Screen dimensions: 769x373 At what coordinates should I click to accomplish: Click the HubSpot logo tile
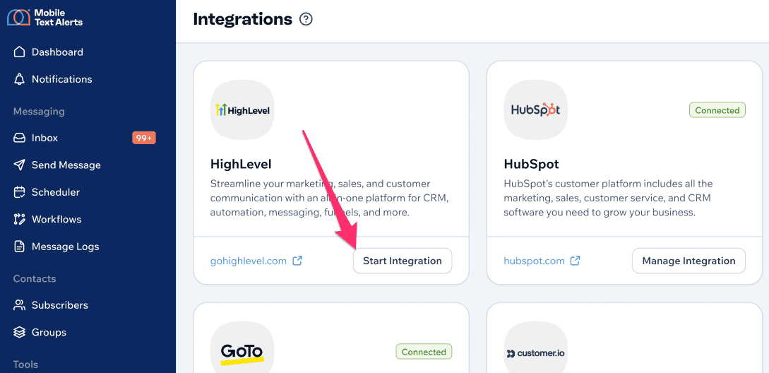click(535, 110)
